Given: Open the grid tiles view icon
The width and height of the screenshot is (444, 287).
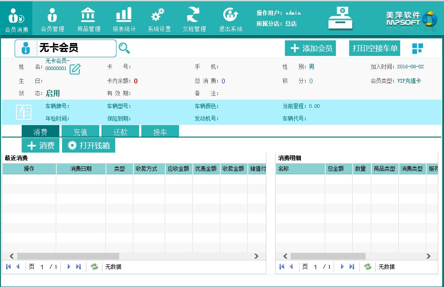Looking at the screenshot, I should (417, 49).
